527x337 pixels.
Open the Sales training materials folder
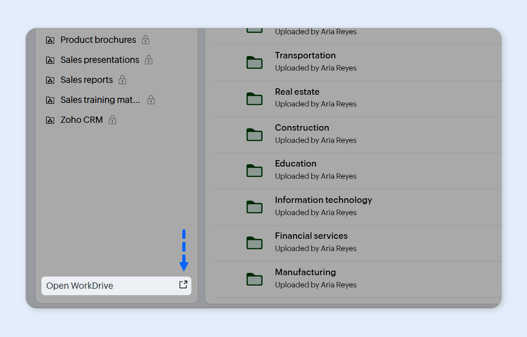pos(100,100)
